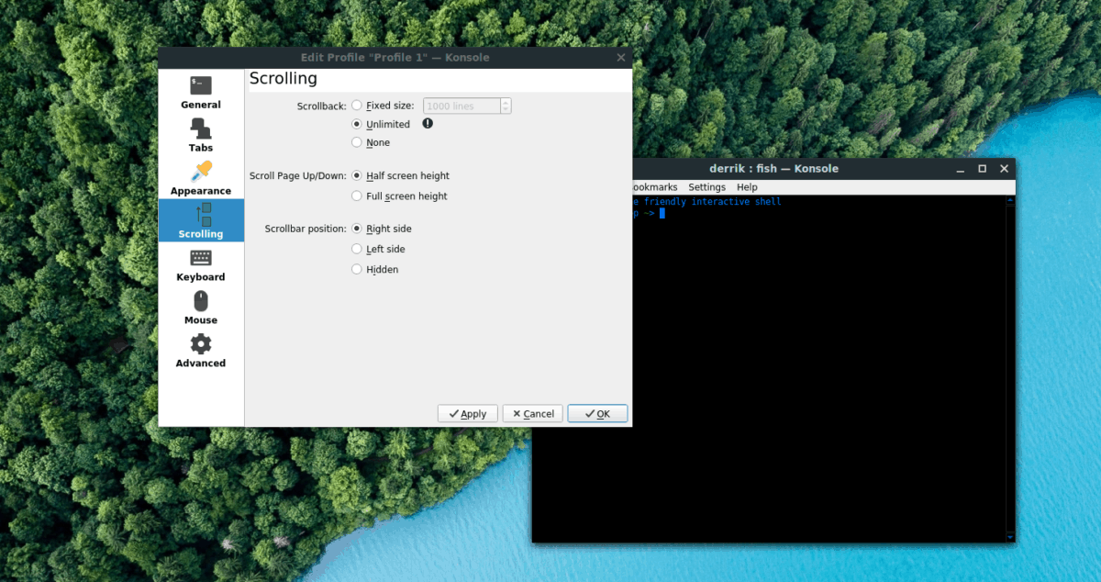Viewport: 1101px width, 582px height.
Task: Minimize the Konsole terminal window
Action: coord(960,169)
